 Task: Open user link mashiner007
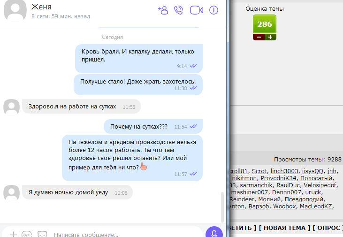coord(250,192)
